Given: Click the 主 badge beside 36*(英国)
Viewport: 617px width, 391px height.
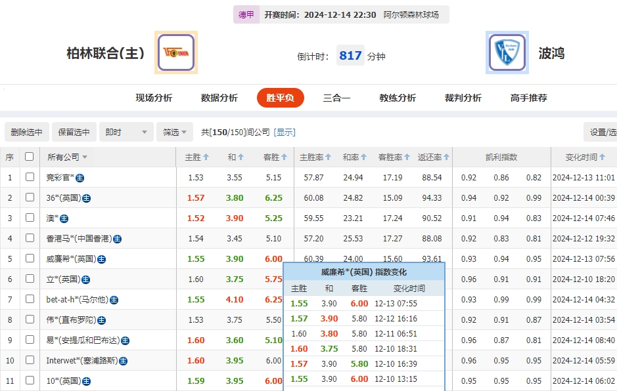Looking at the screenshot, I should [x=87, y=198].
